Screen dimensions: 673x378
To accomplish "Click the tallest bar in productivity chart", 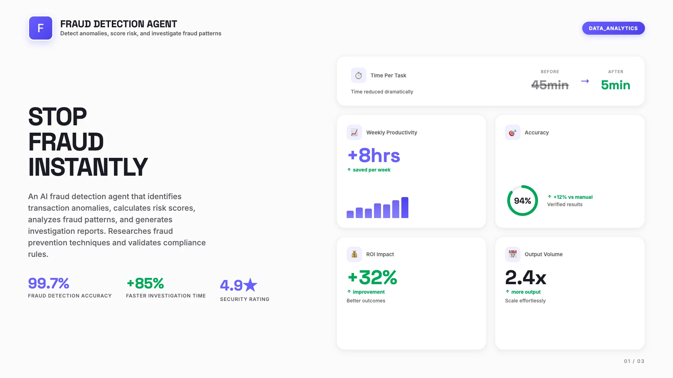I will (405, 207).
